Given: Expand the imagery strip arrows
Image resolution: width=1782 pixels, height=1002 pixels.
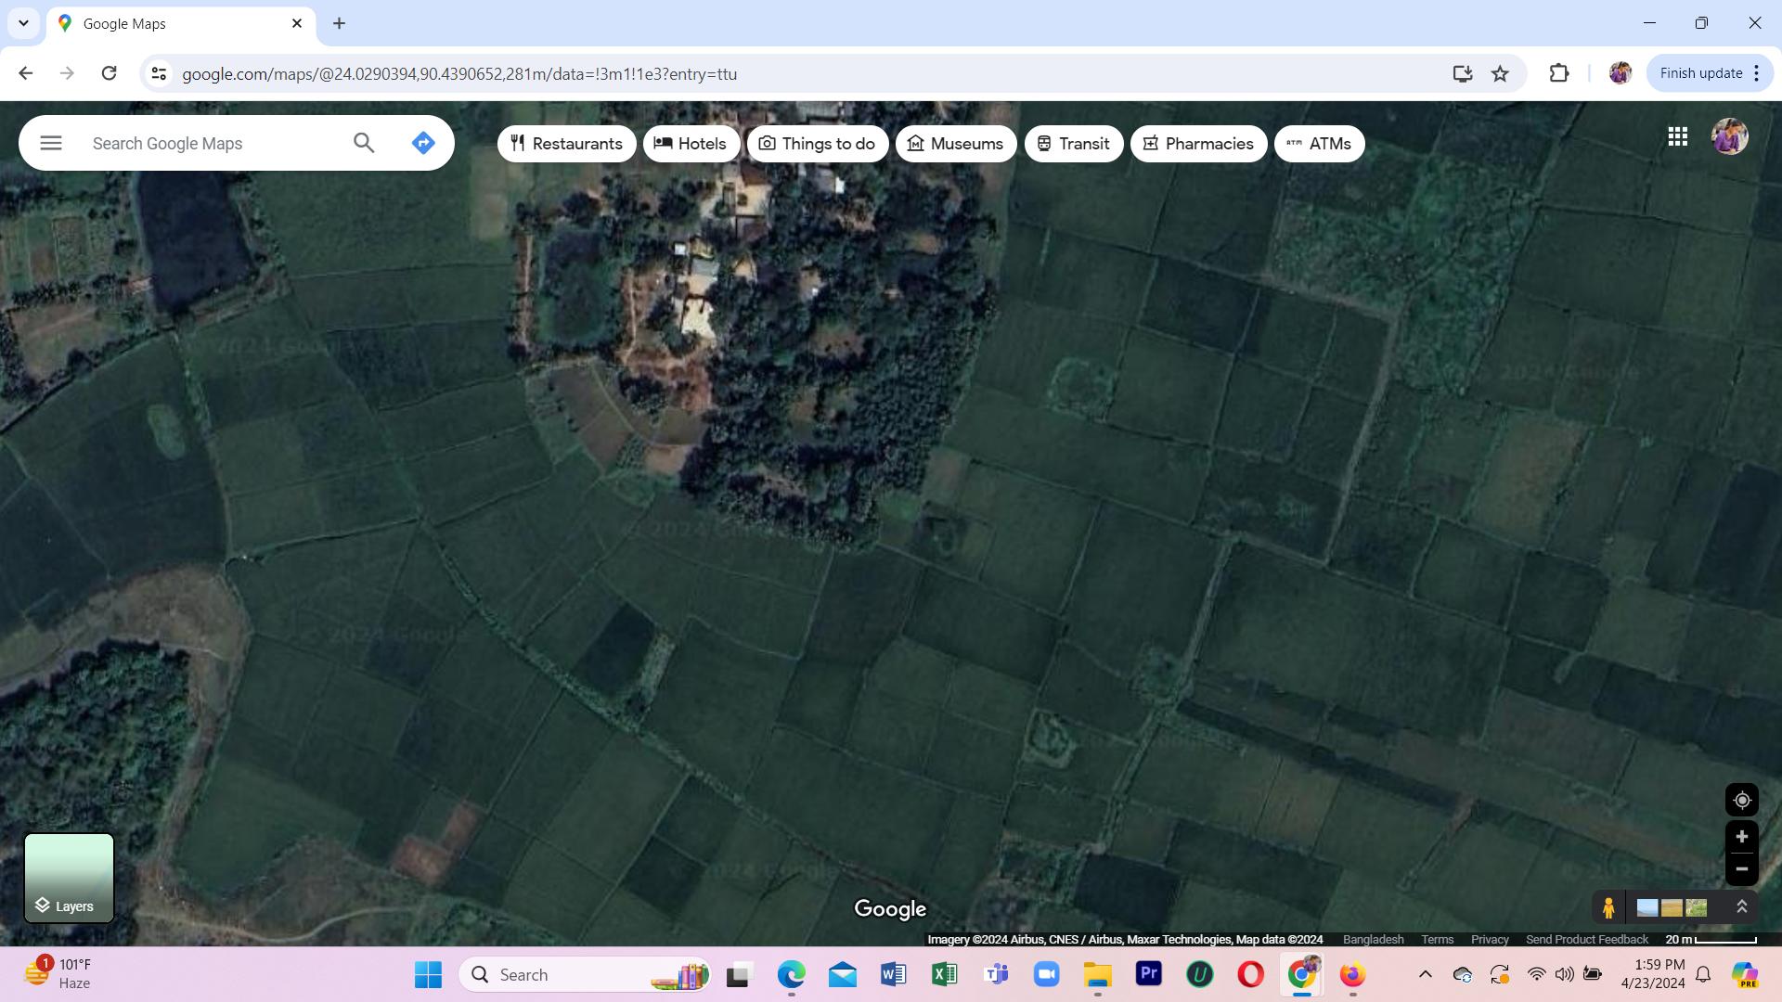Looking at the screenshot, I should tap(1742, 907).
